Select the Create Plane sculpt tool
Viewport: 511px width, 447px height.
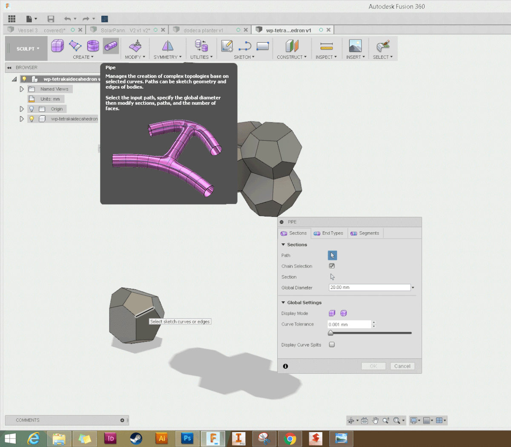point(75,46)
